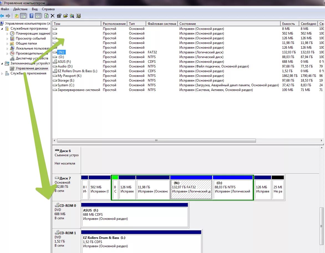This screenshot has width=325, height=253.
Task: Select Диспетчер устройств tree label
Action: (x=32, y=58)
